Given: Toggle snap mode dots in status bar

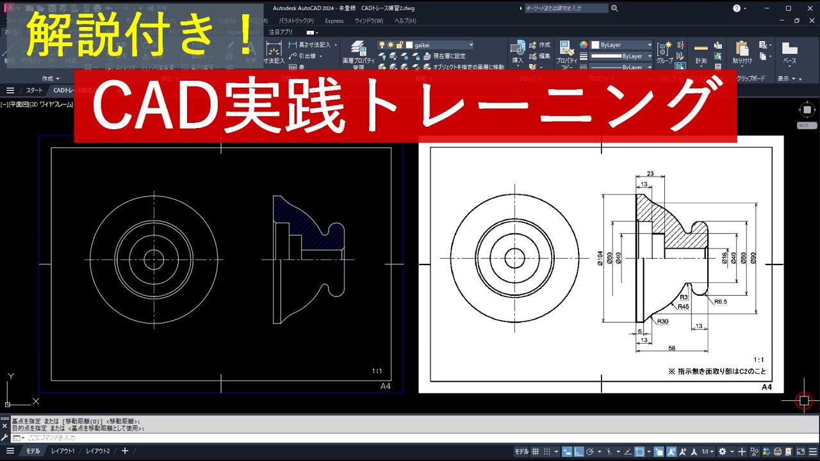Looking at the screenshot, I should pos(547,451).
